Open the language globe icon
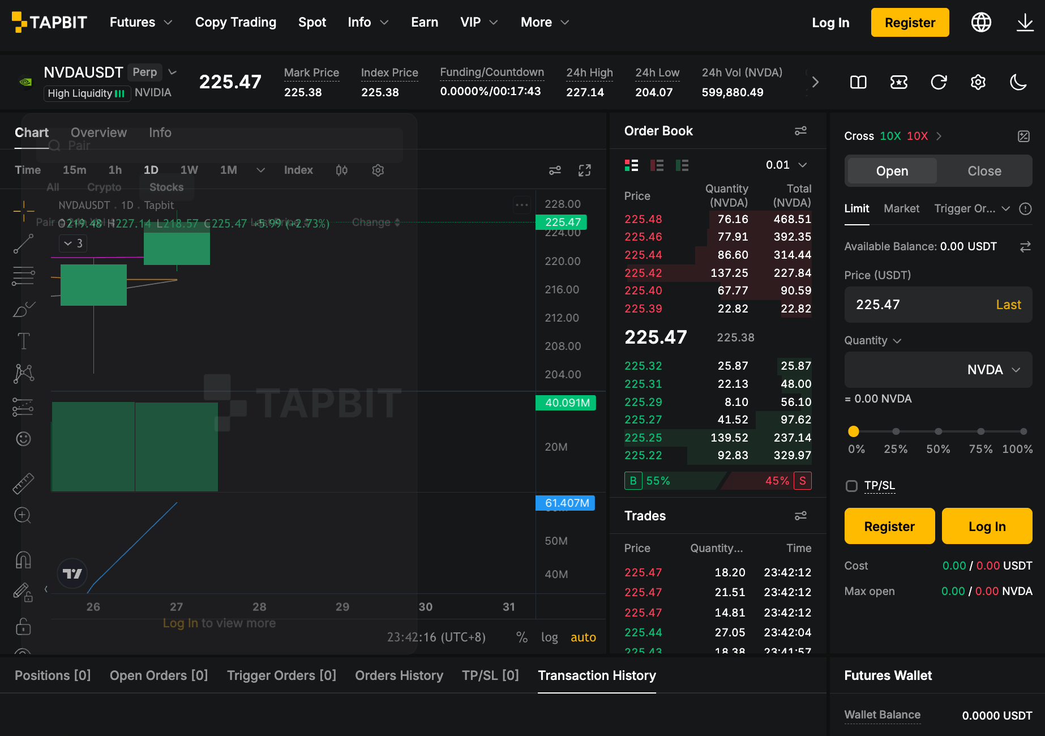The image size is (1045, 736). 981,22
